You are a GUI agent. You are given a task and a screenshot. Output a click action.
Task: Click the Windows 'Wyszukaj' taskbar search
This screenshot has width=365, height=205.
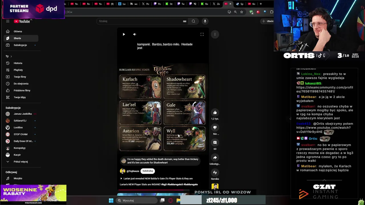click(x=137, y=200)
